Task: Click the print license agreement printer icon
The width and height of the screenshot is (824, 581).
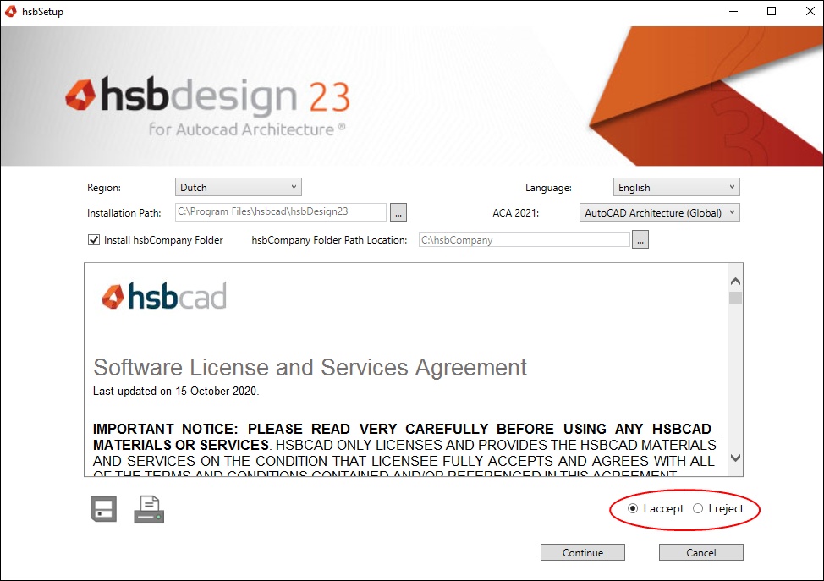Action: 149,509
